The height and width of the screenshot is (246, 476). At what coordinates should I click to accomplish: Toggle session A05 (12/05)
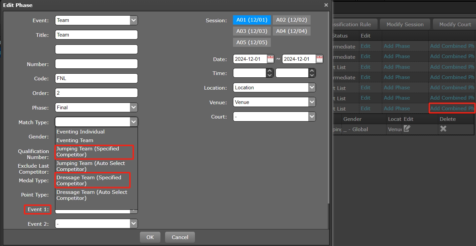(x=252, y=42)
